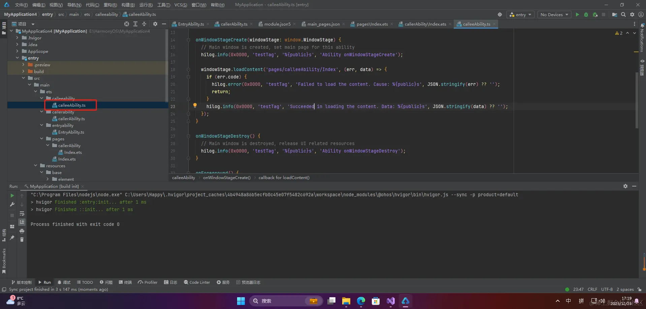Expand all nodes icon in the project panel header
Image resolution: width=646 pixels, height=309 pixels.
(x=135, y=24)
